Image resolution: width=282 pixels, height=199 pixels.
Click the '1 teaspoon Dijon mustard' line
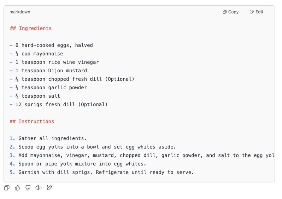(x=48, y=71)
